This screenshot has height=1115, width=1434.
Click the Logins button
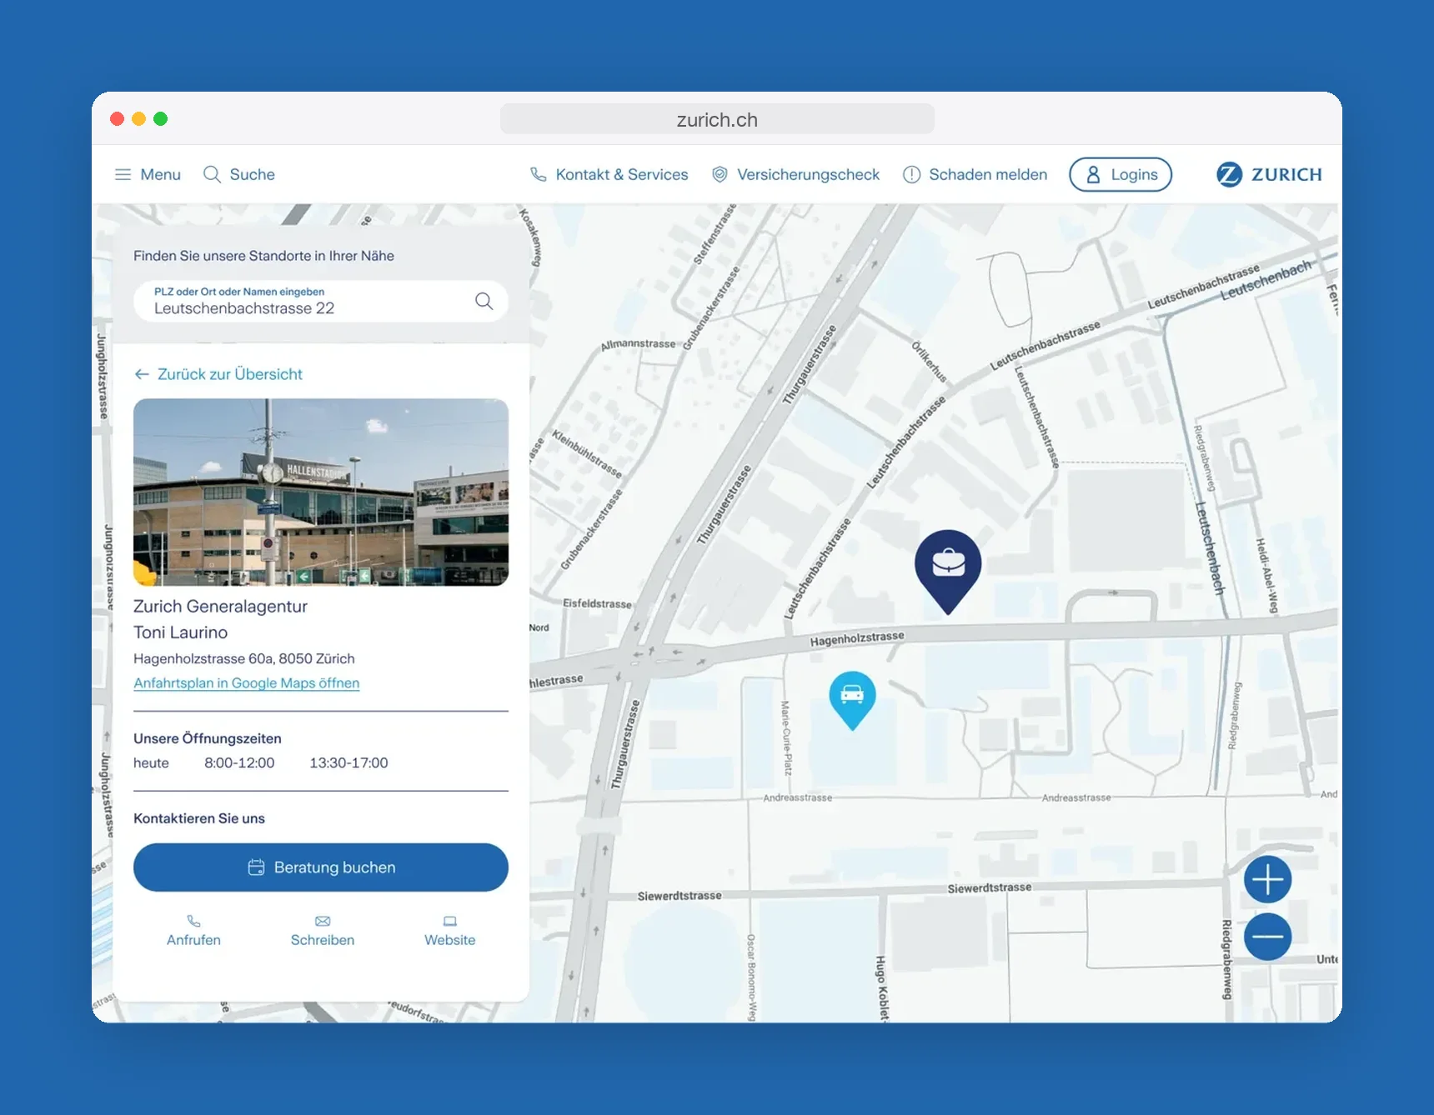(x=1121, y=174)
